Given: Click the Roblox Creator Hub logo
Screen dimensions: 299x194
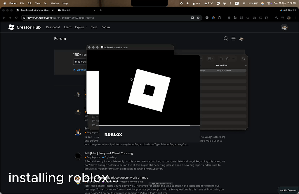Looking at the screenshot, I should [25, 27].
